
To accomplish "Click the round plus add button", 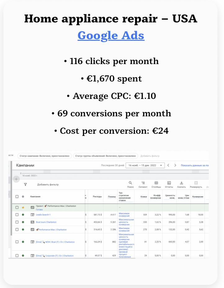I will point(16,179).
